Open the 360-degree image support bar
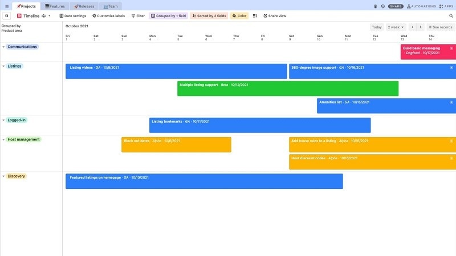Viewport: 456px width, 256px height. [x=372, y=72]
